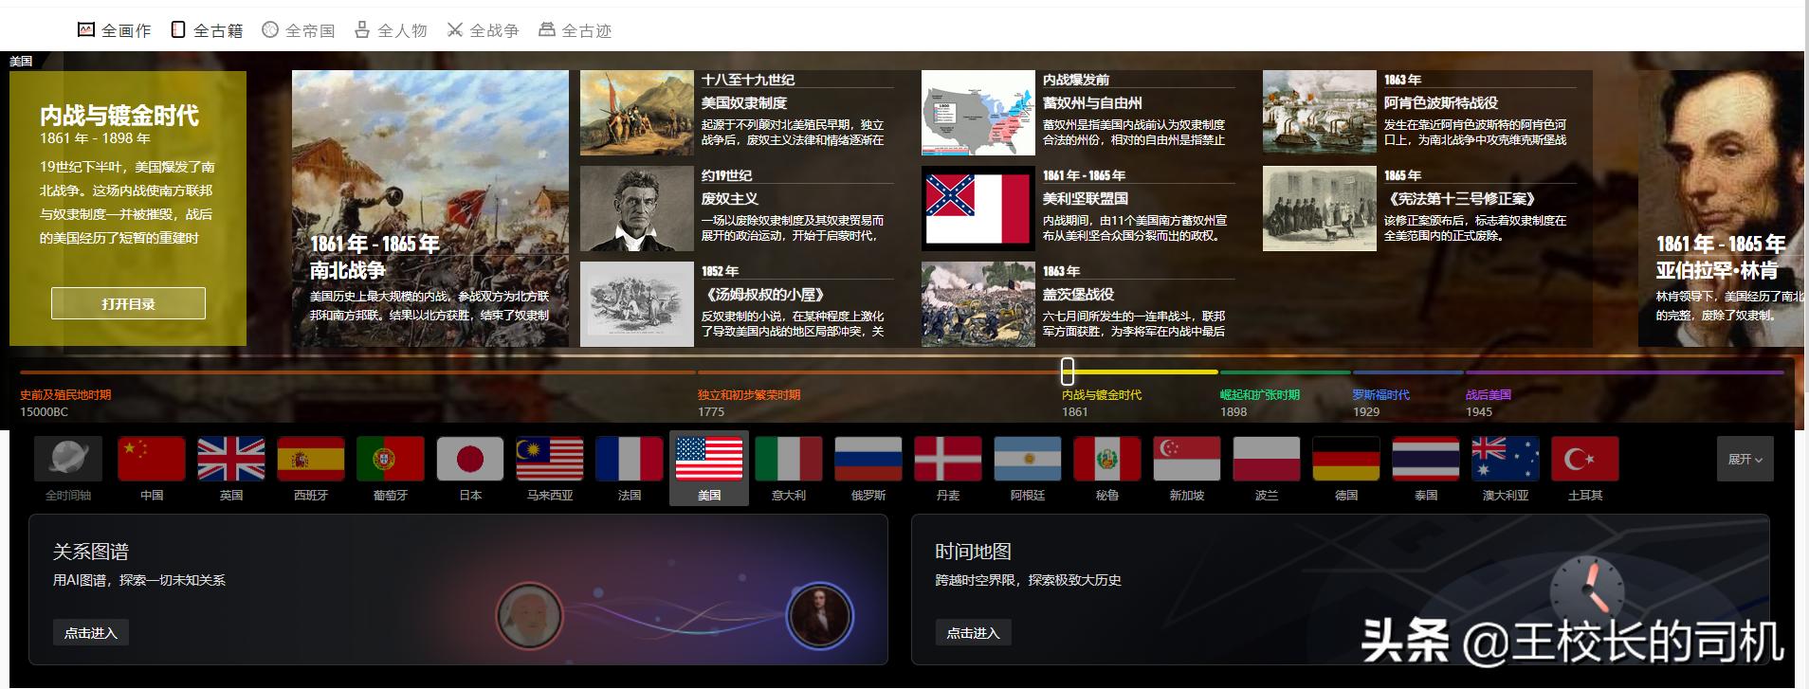Click the 打开目录 button
Viewport: 1809px width, 689px height.
[x=128, y=303]
